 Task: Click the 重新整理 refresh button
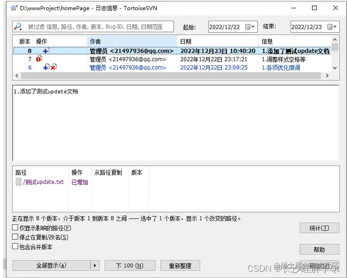click(180, 266)
